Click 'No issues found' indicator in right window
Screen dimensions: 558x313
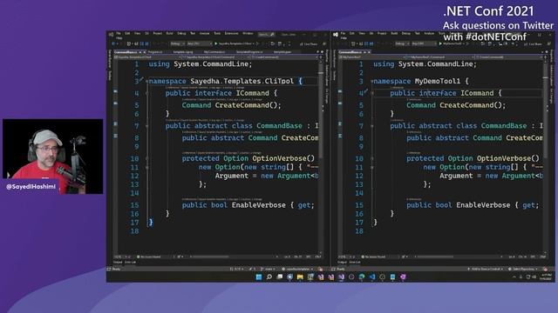point(373,256)
